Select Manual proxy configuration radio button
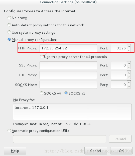135x156 pixels. 9,39
